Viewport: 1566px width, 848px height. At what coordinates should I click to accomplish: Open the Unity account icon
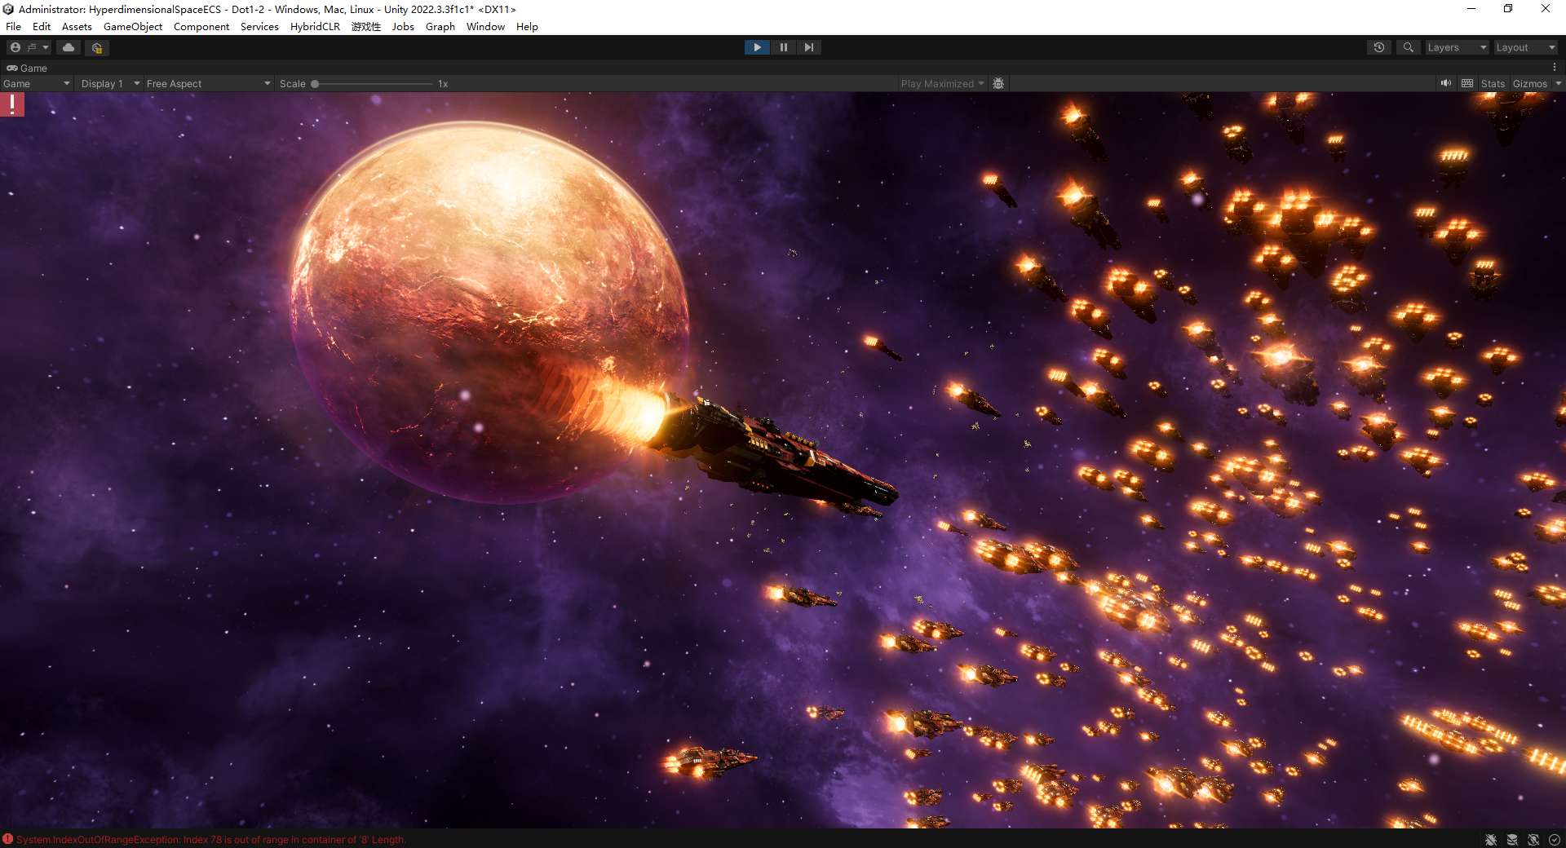point(15,47)
